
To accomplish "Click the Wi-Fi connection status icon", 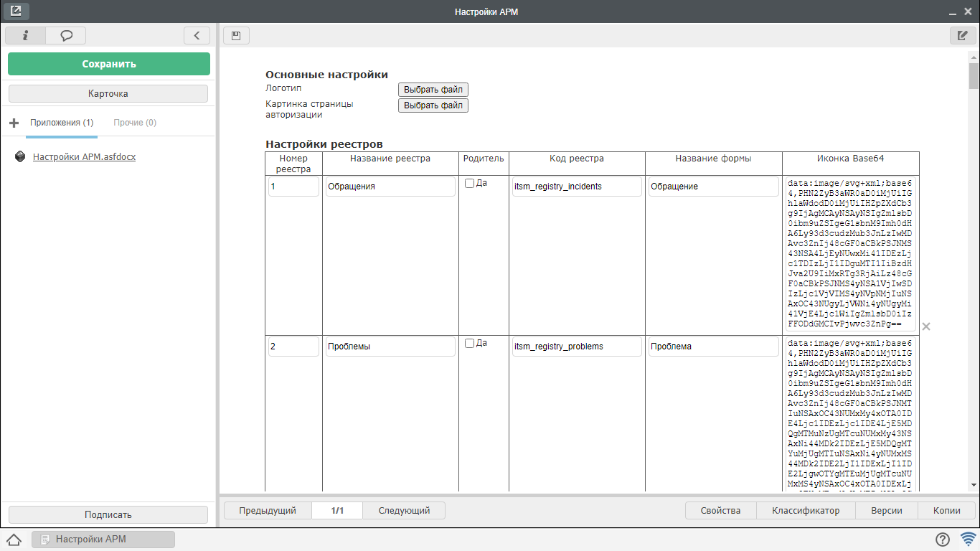I will pos(969,540).
